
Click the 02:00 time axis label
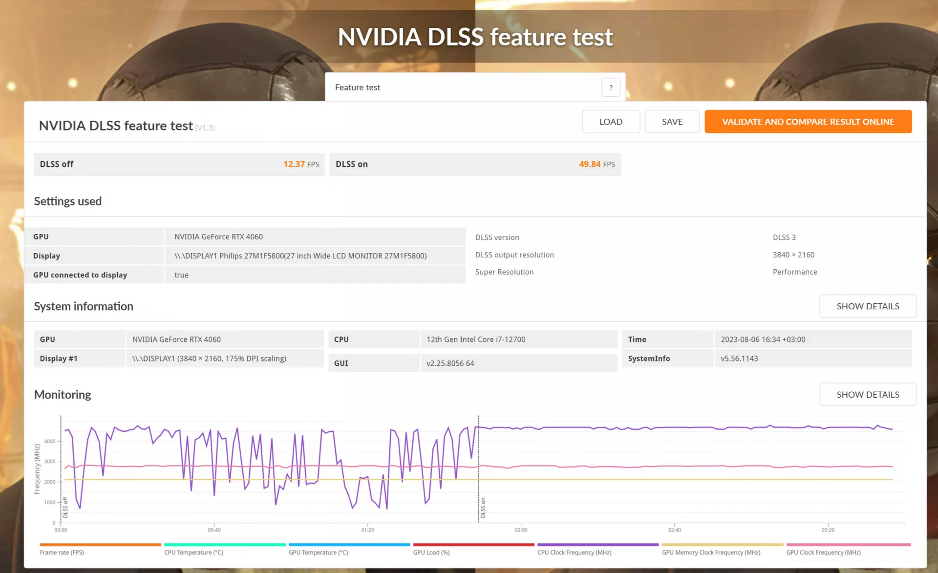521,530
